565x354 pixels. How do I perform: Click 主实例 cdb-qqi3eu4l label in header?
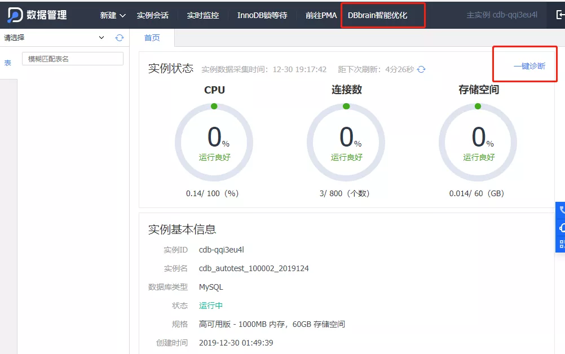(x=502, y=15)
